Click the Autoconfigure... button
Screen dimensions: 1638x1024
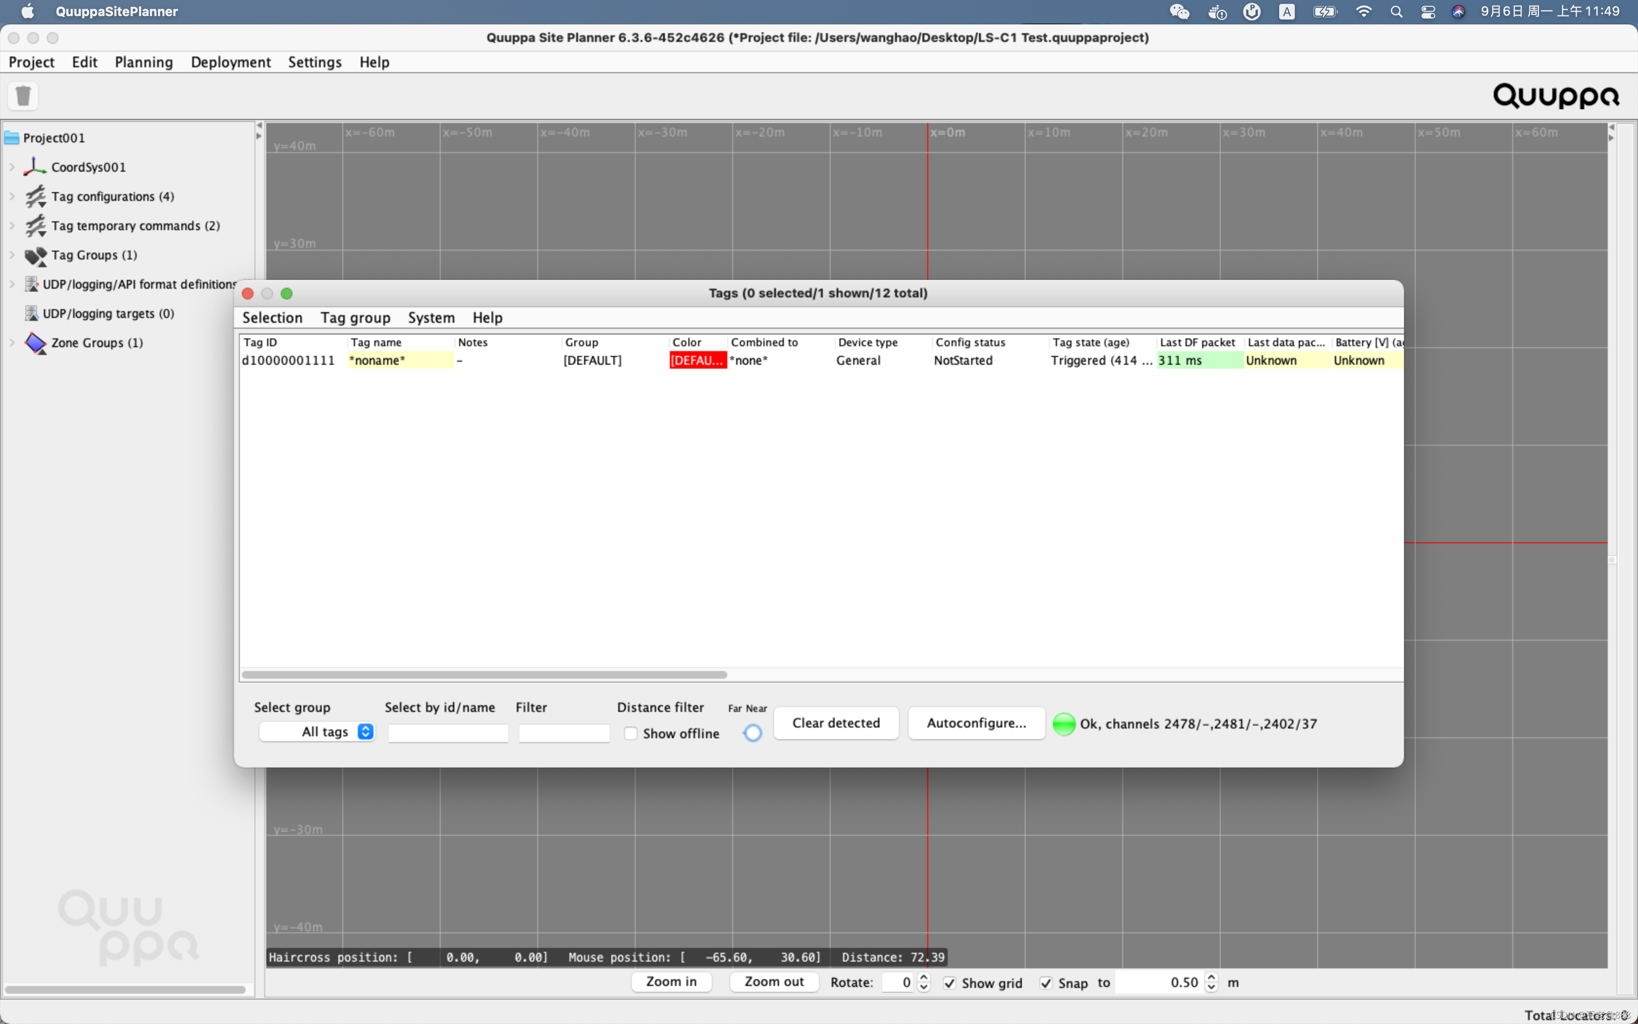tap(976, 723)
